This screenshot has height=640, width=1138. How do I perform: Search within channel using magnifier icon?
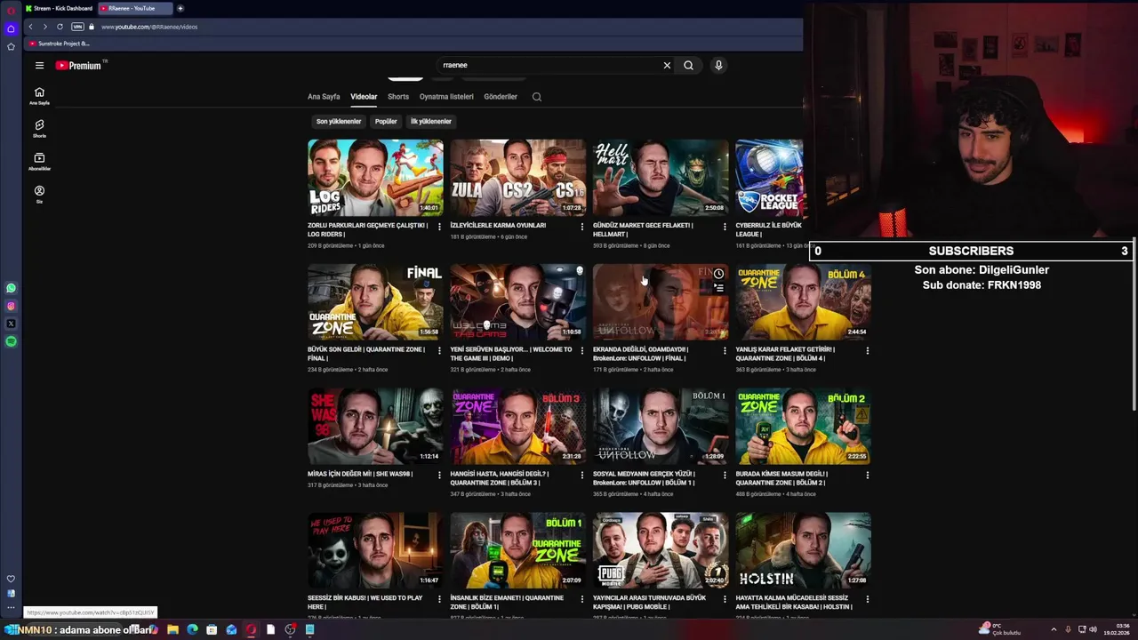537,97
